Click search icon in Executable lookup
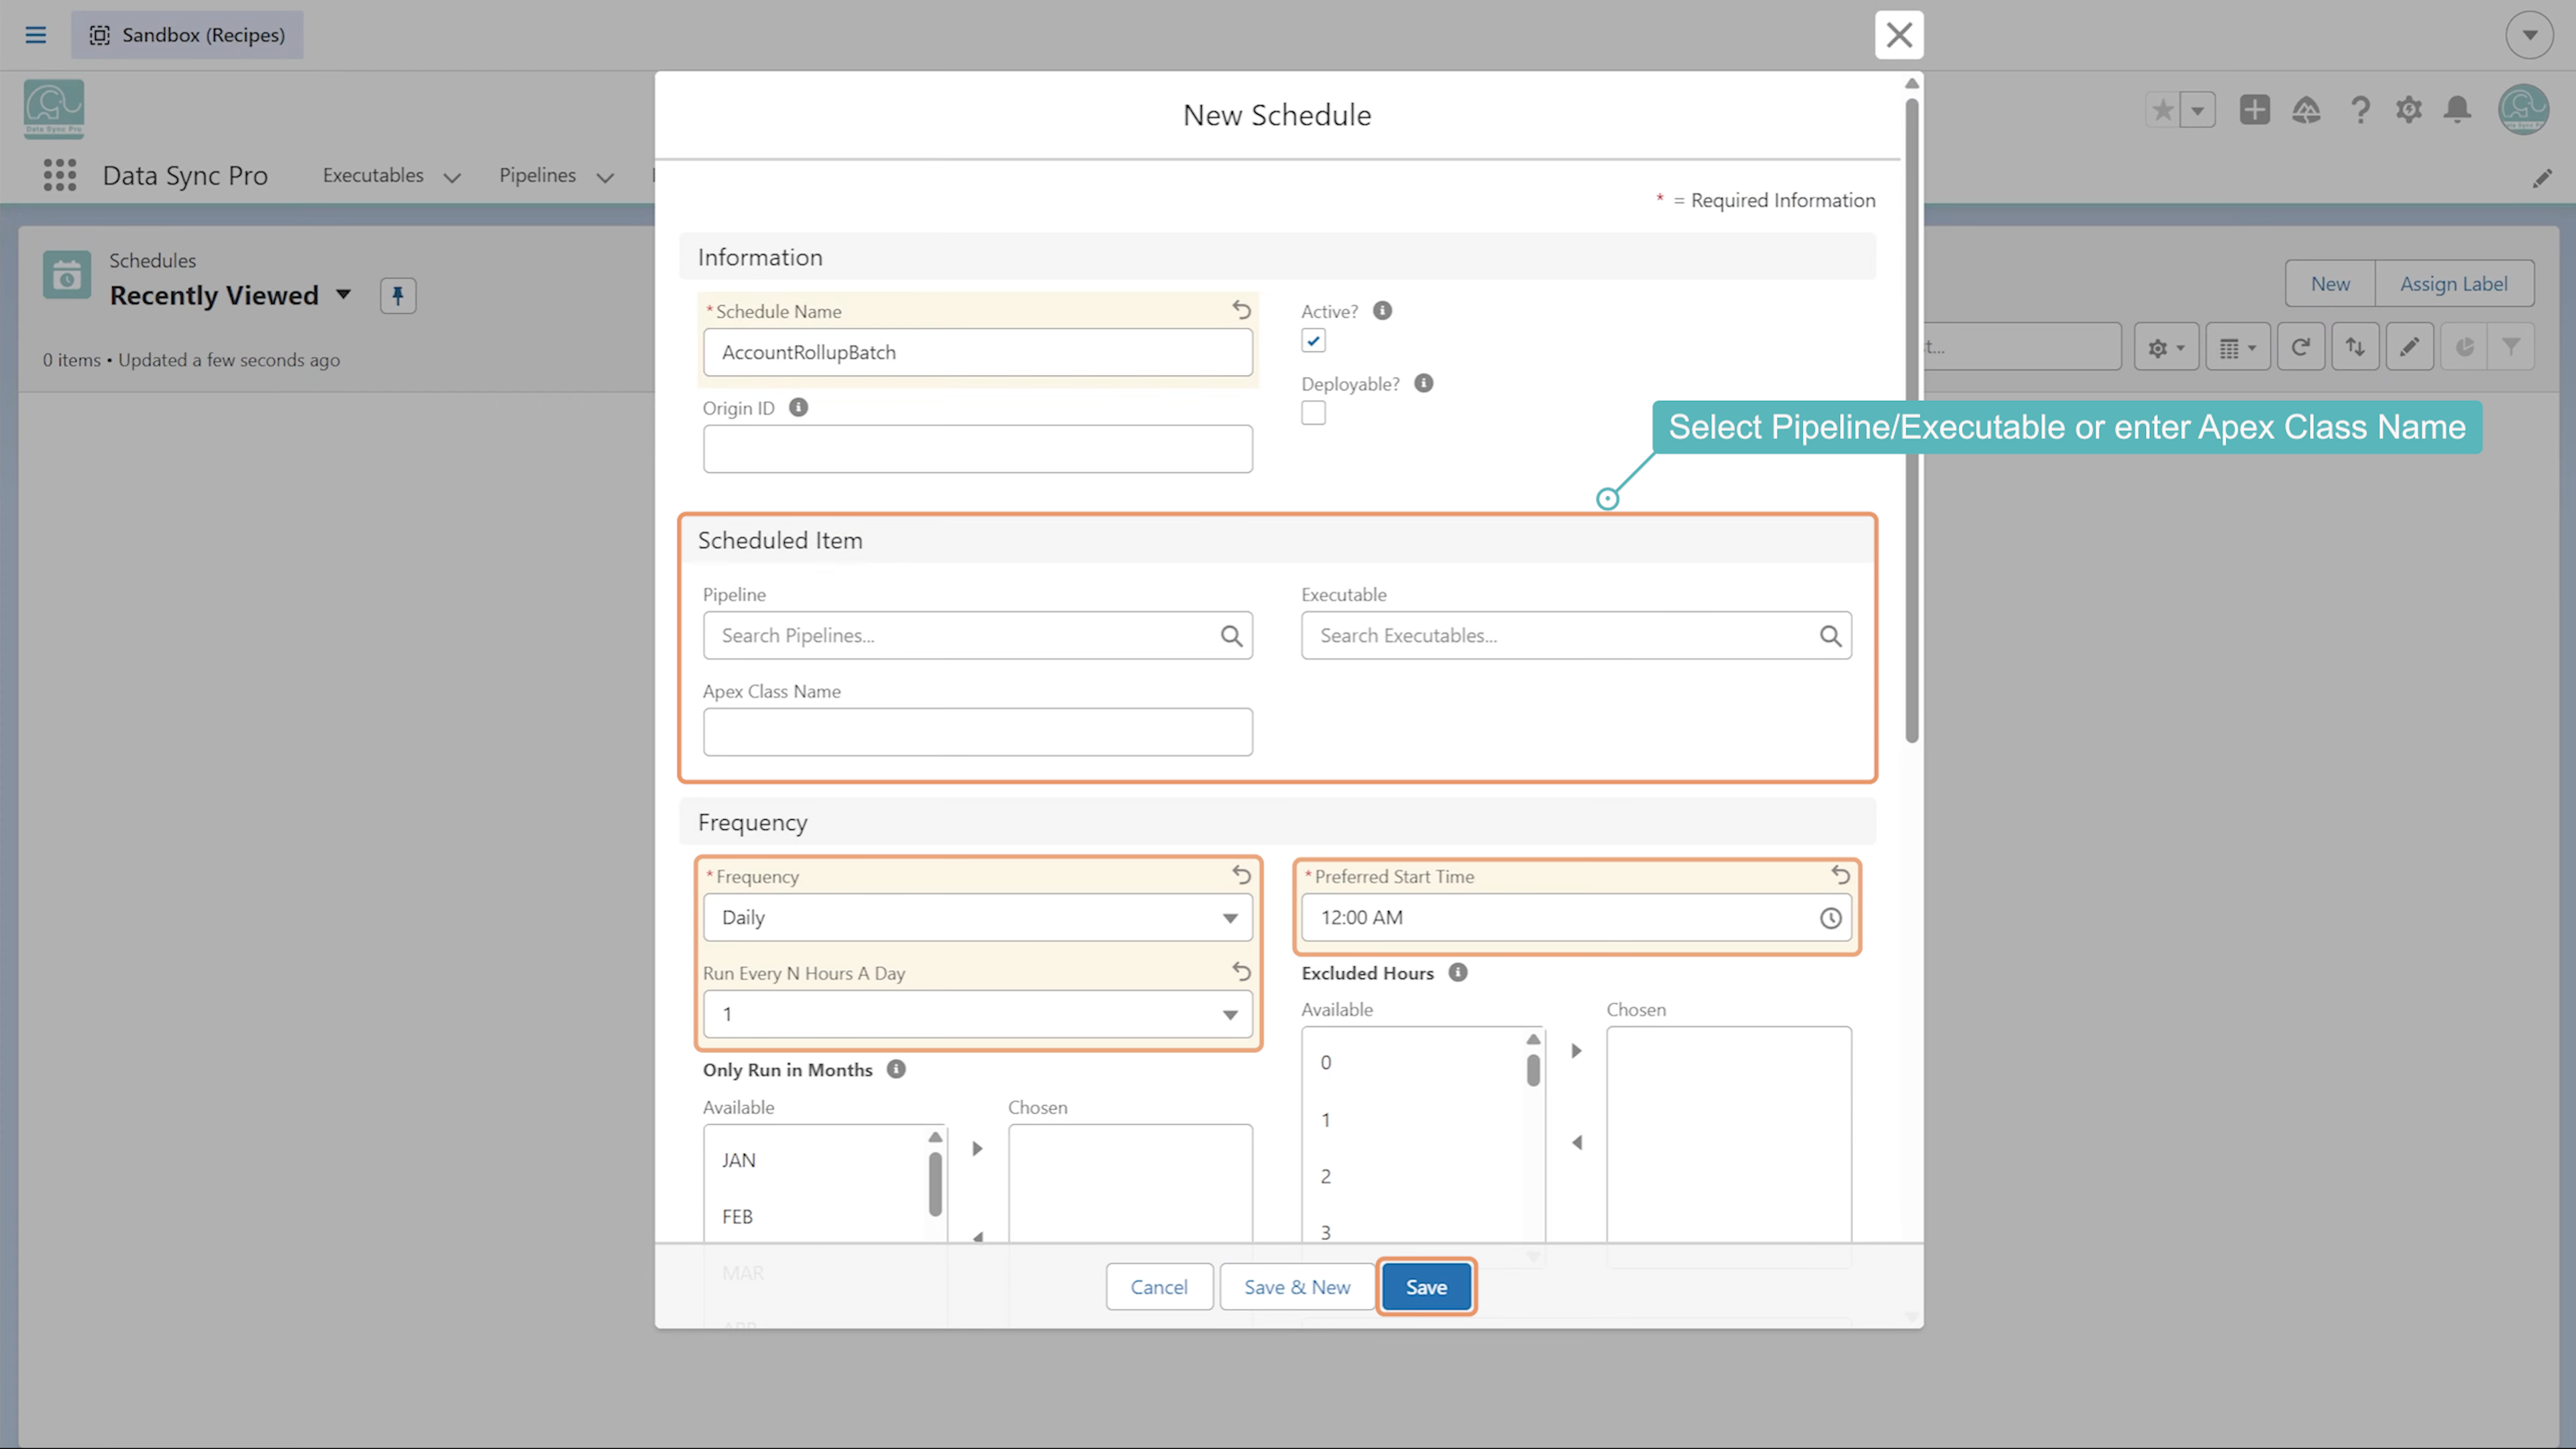 point(1830,636)
